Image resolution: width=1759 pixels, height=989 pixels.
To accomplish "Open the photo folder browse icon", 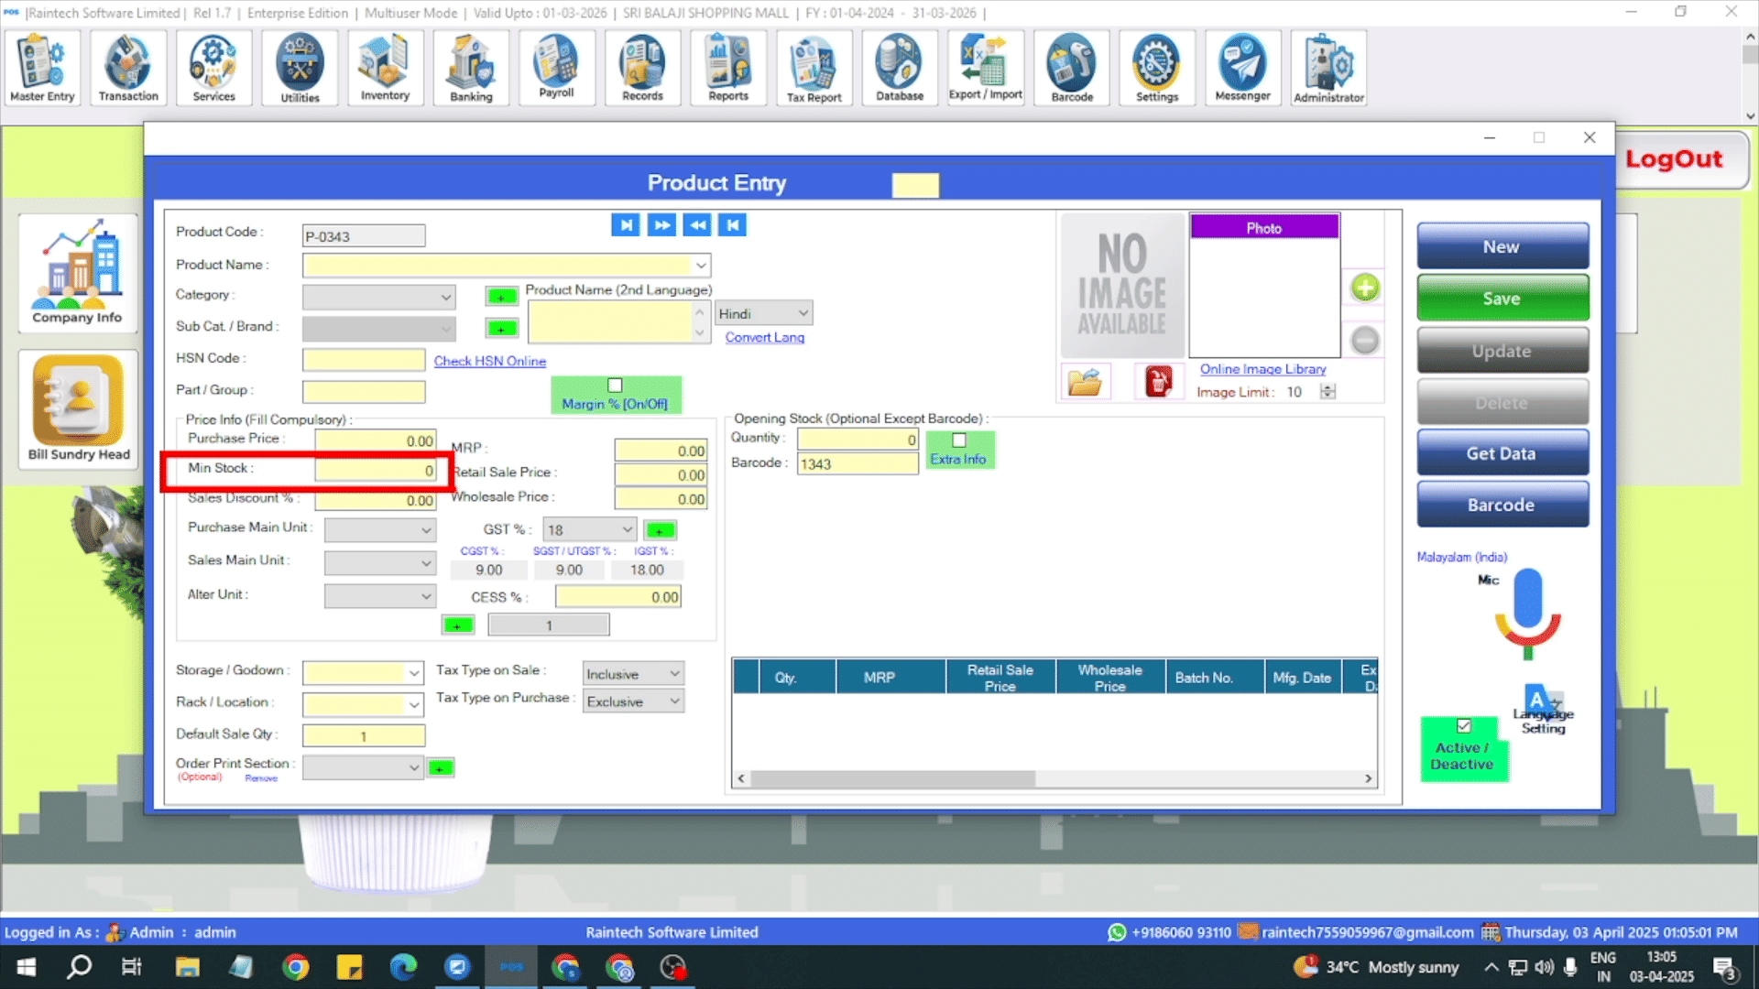I will click(1085, 382).
